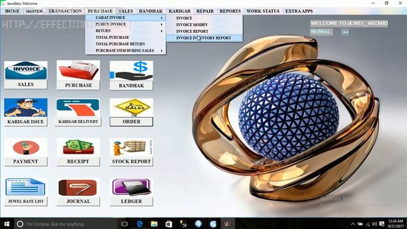
Task: Open the HOME menu
Action: [12, 11]
